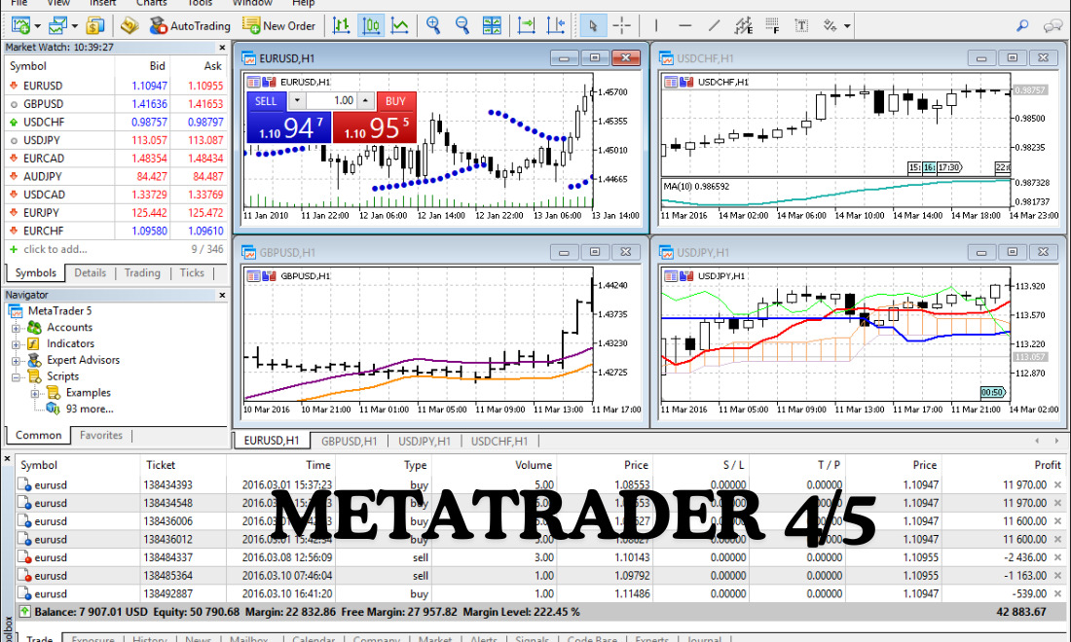Open depth of market icon on EURUSD chart

coord(269,82)
